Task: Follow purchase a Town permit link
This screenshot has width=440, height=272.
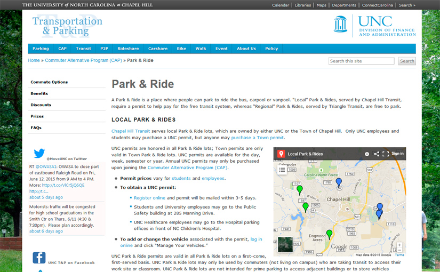Action: [x=257, y=138]
